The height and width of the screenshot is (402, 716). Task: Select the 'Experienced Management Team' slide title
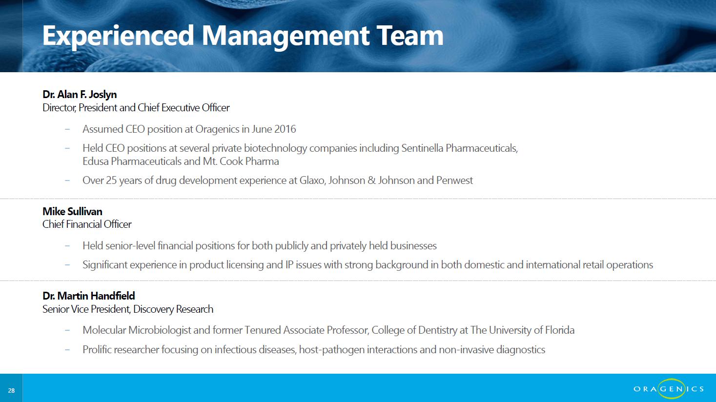pyautogui.click(x=243, y=35)
